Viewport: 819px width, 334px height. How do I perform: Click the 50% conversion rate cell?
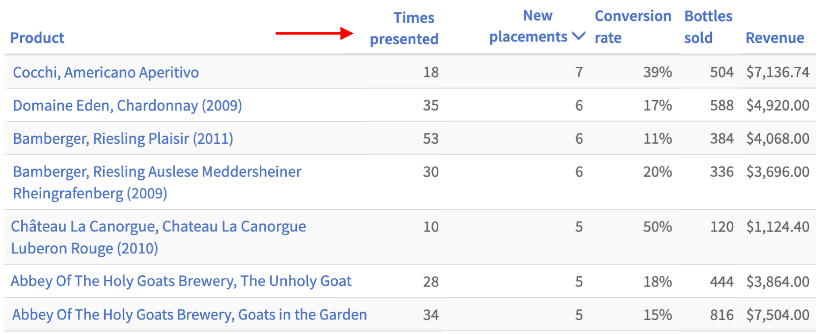coord(657,227)
